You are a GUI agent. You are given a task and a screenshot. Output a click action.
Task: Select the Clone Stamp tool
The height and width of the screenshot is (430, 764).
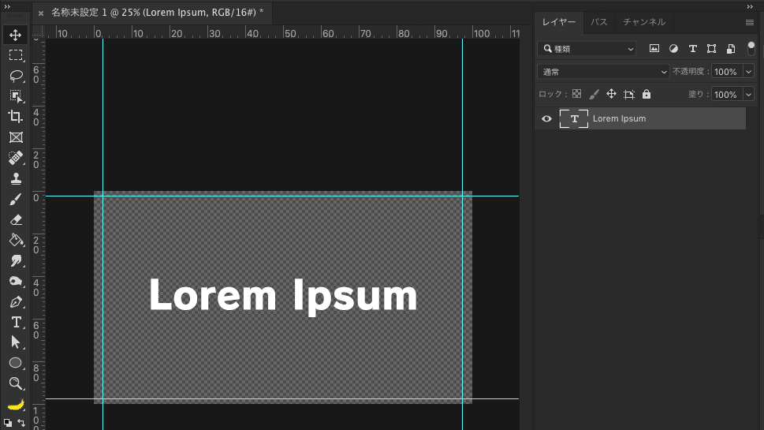(16, 178)
